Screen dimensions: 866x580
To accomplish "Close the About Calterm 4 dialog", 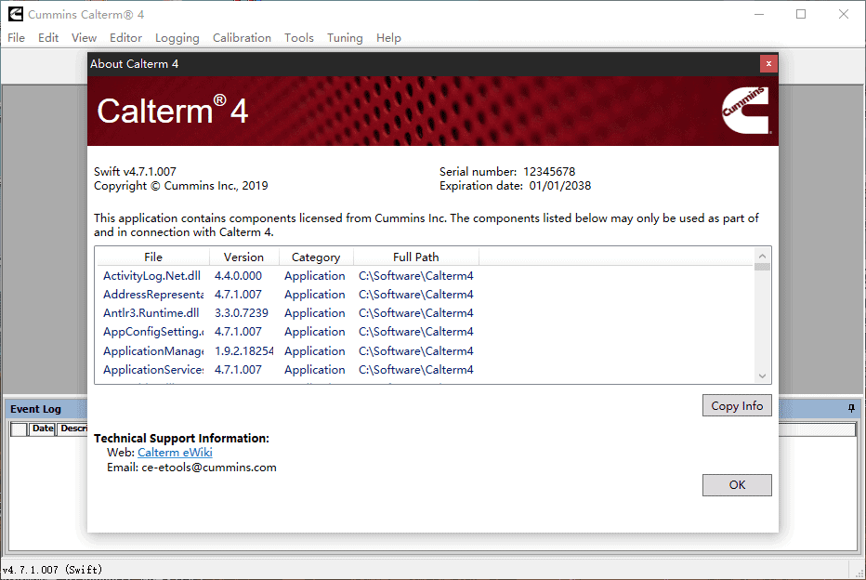I will pos(768,64).
